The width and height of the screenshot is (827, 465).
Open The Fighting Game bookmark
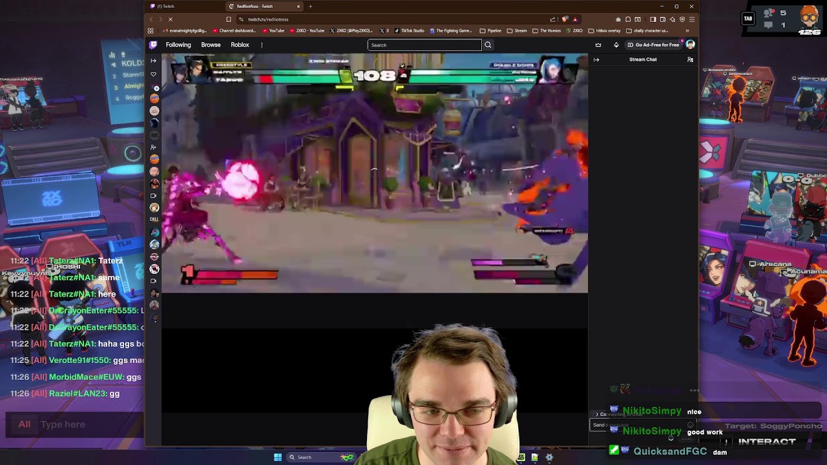(451, 30)
